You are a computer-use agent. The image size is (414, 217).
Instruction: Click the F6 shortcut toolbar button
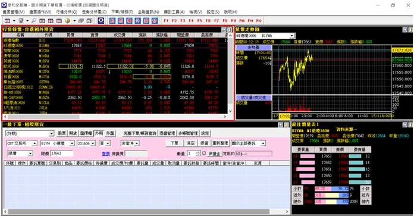pyautogui.click(x=208, y=21)
